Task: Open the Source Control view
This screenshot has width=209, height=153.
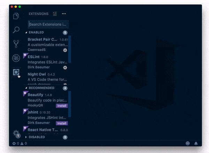Action: (x=16, y=44)
